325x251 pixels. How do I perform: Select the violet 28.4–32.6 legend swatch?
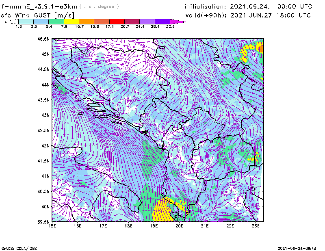point(162,22)
